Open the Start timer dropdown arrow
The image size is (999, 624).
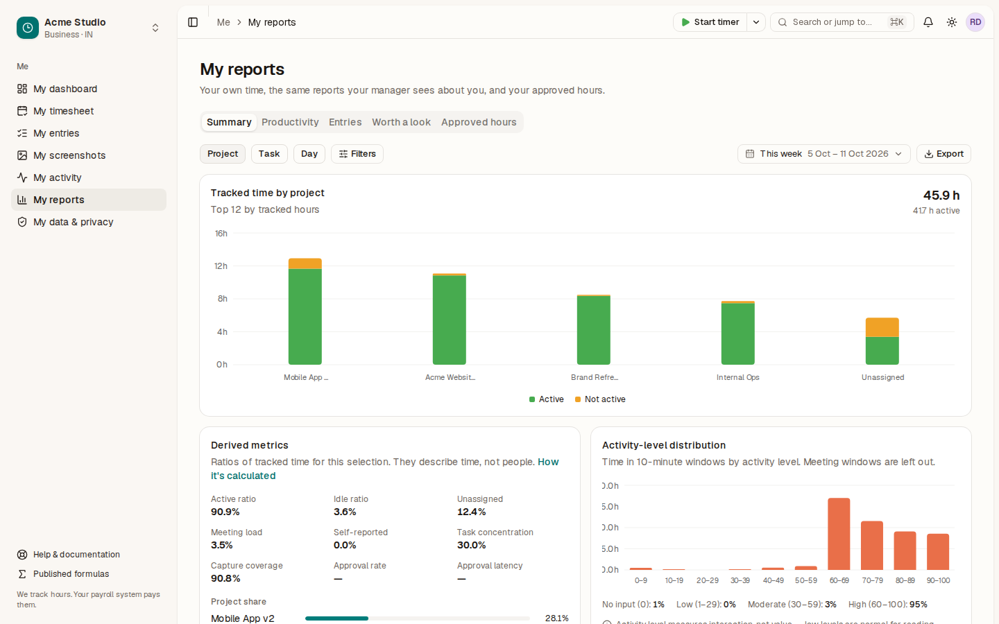(x=756, y=22)
